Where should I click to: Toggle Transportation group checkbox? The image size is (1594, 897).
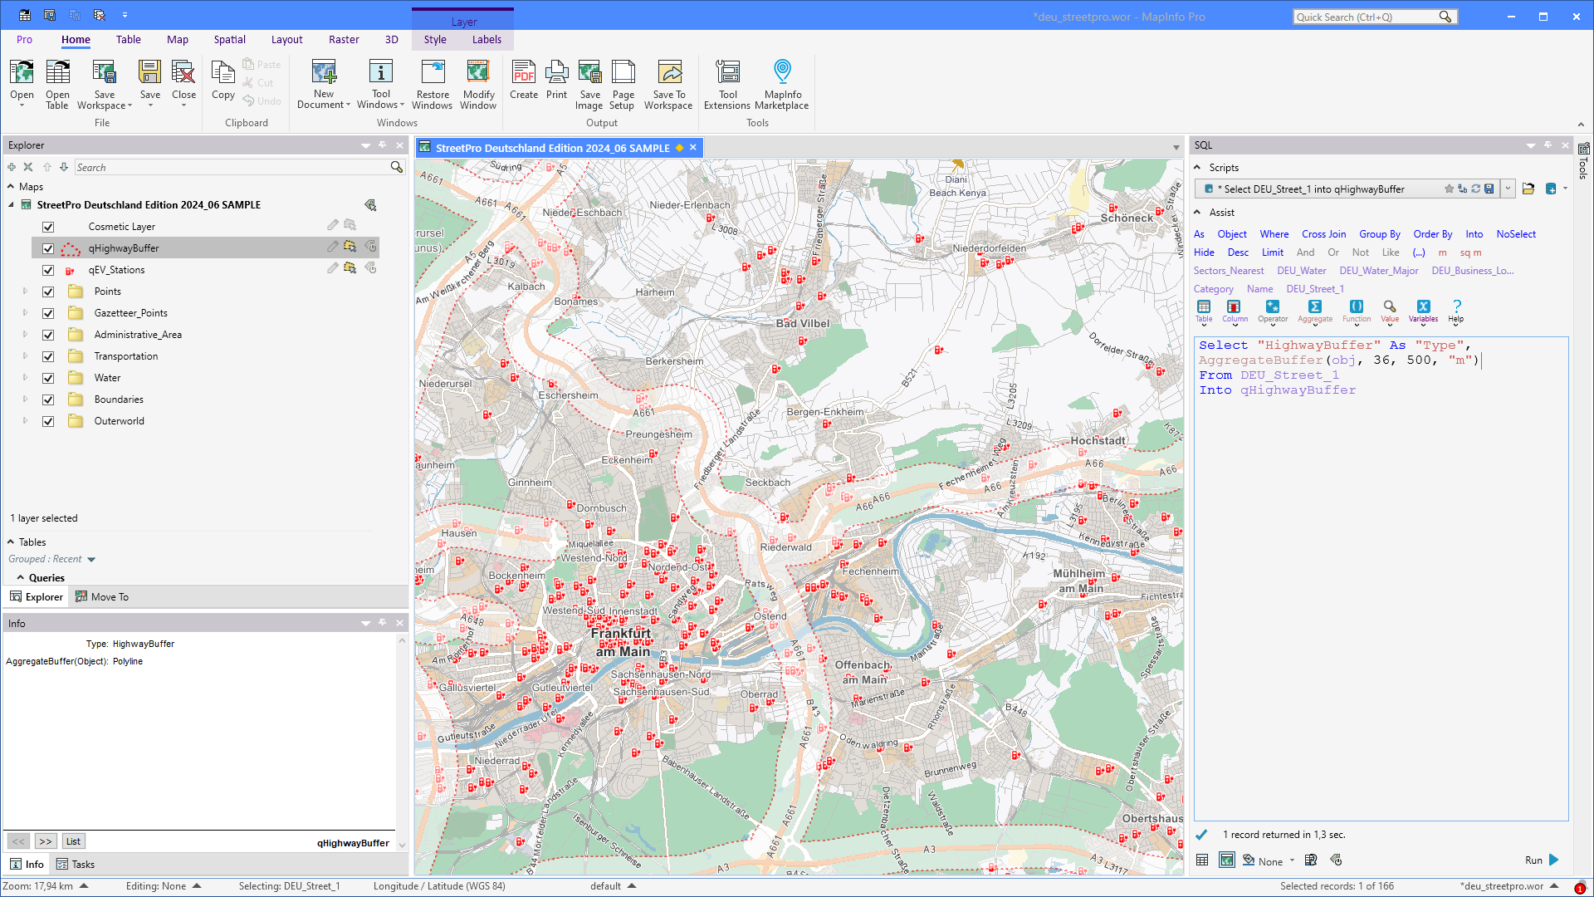click(x=48, y=356)
